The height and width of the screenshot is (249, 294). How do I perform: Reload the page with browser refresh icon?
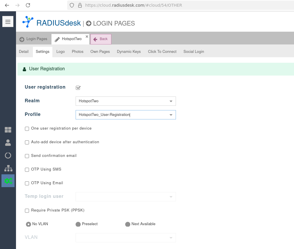click(x=28, y=5)
